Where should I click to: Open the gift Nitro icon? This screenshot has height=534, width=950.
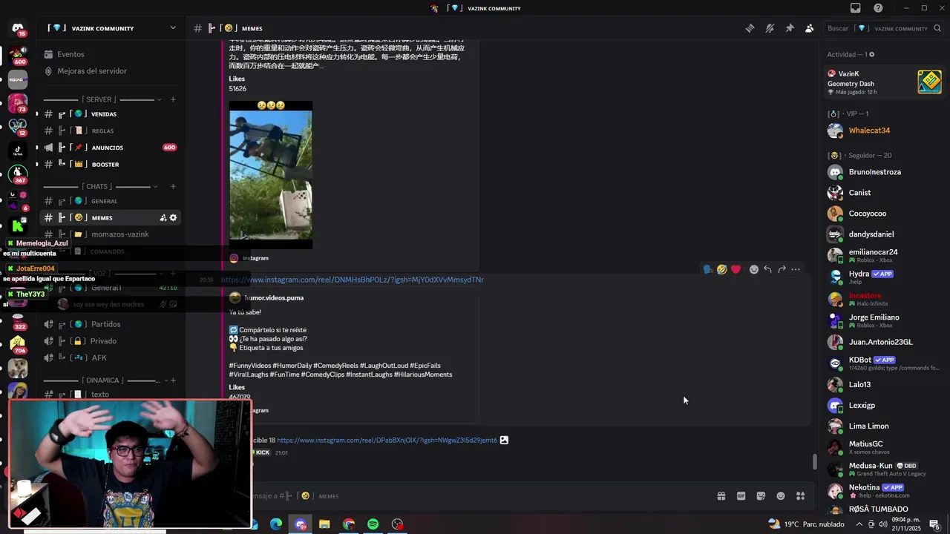[721, 496]
